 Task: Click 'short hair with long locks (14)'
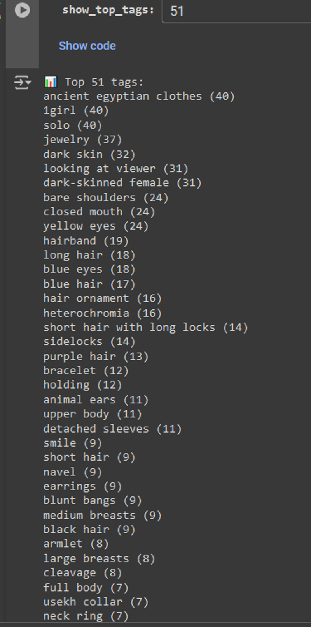click(x=145, y=327)
